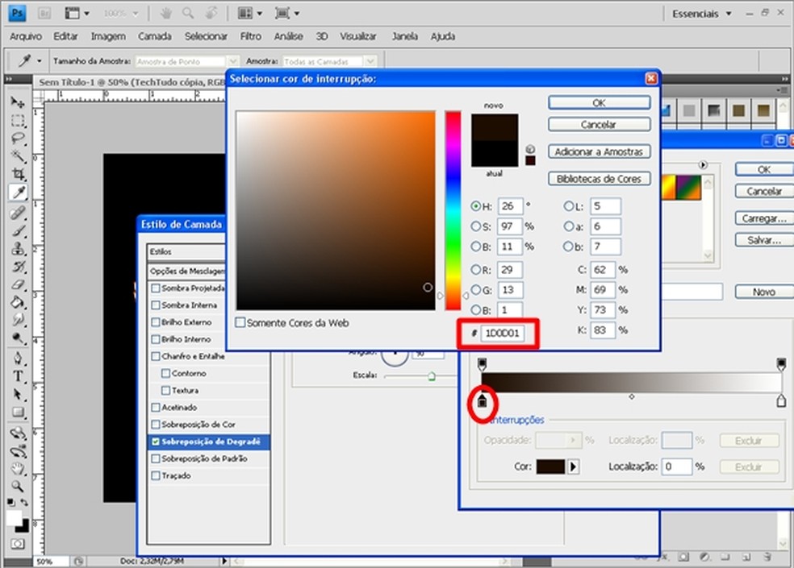Click the Adicionar a Amostras button
Screen dimensions: 794x568
point(599,151)
